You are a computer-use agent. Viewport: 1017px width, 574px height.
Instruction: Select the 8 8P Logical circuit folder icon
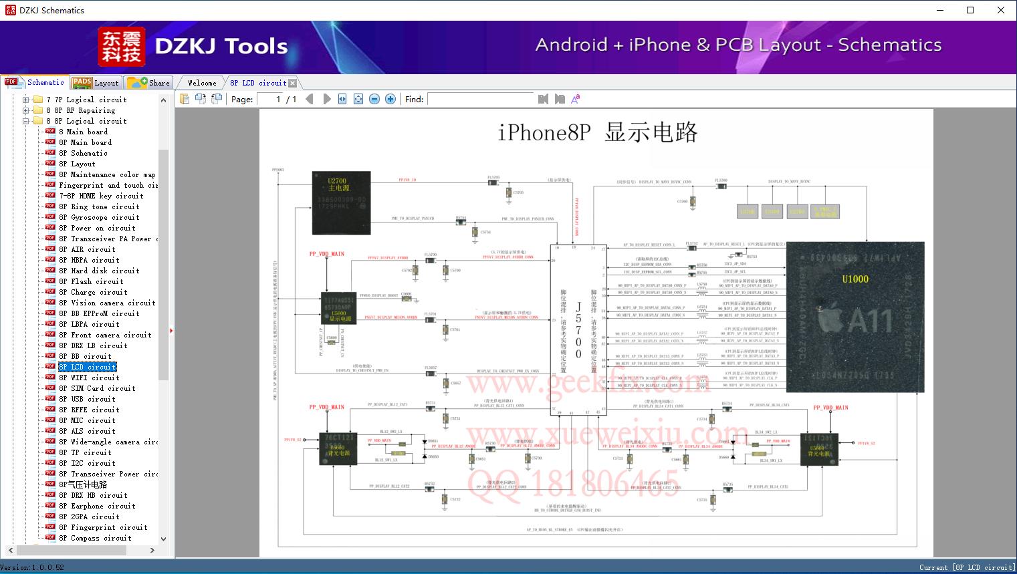[38, 121]
